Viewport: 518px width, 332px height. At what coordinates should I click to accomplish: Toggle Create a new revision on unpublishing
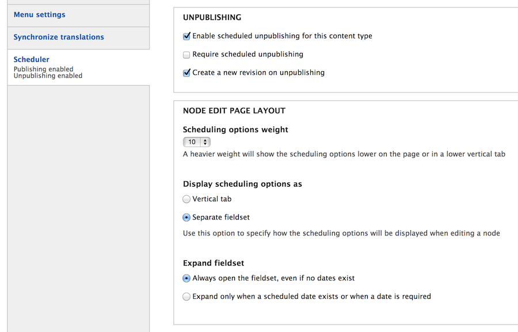pyautogui.click(x=186, y=73)
